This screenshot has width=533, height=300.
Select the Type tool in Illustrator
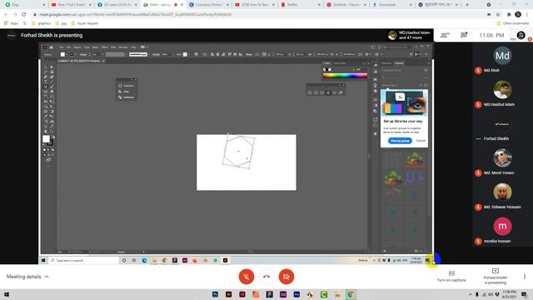pyautogui.click(x=46, y=82)
